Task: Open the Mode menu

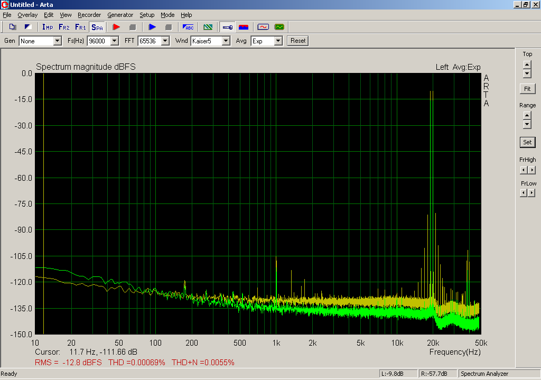Action: point(167,15)
